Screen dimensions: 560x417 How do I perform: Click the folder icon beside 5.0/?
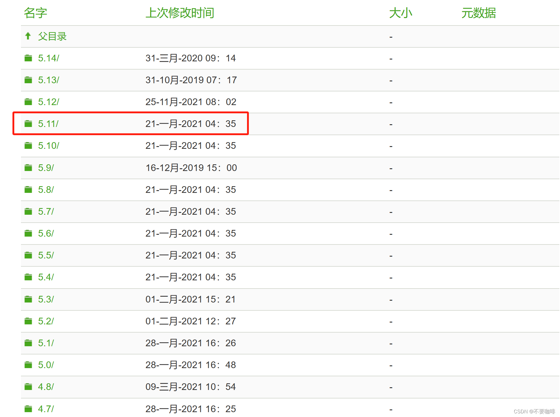coord(28,365)
